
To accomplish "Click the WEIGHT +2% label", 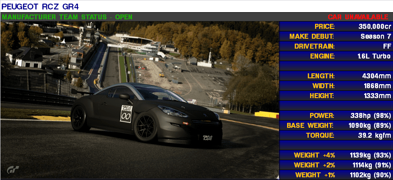I will [314, 165].
